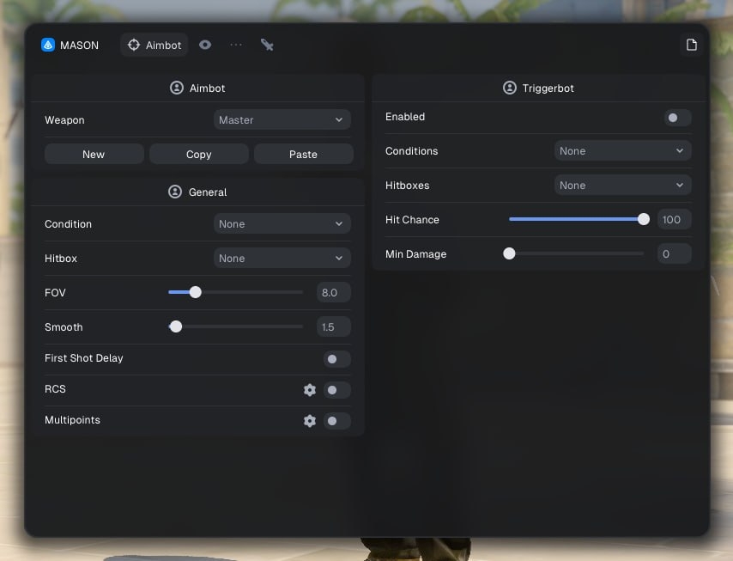733x561 pixels.
Task: Expand the Triggerbot Hitboxes dropdown
Action: 622,186
